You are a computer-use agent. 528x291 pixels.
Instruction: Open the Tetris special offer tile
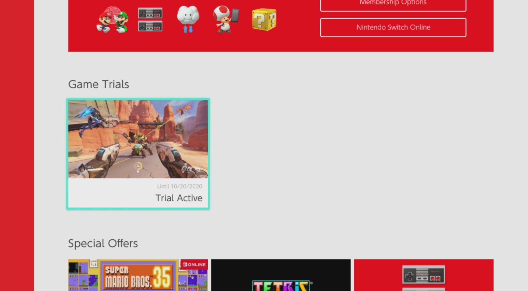[x=281, y=275]
